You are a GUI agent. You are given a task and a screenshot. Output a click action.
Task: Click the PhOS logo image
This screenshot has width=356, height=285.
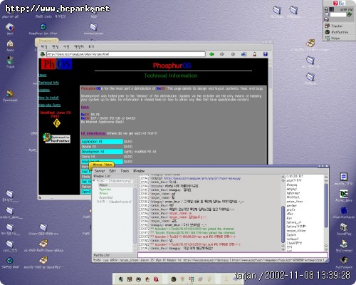click(56, 64)
